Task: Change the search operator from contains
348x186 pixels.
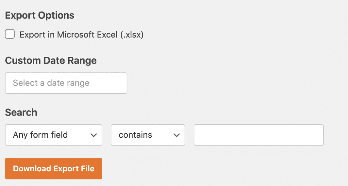Action: point(148,135)
